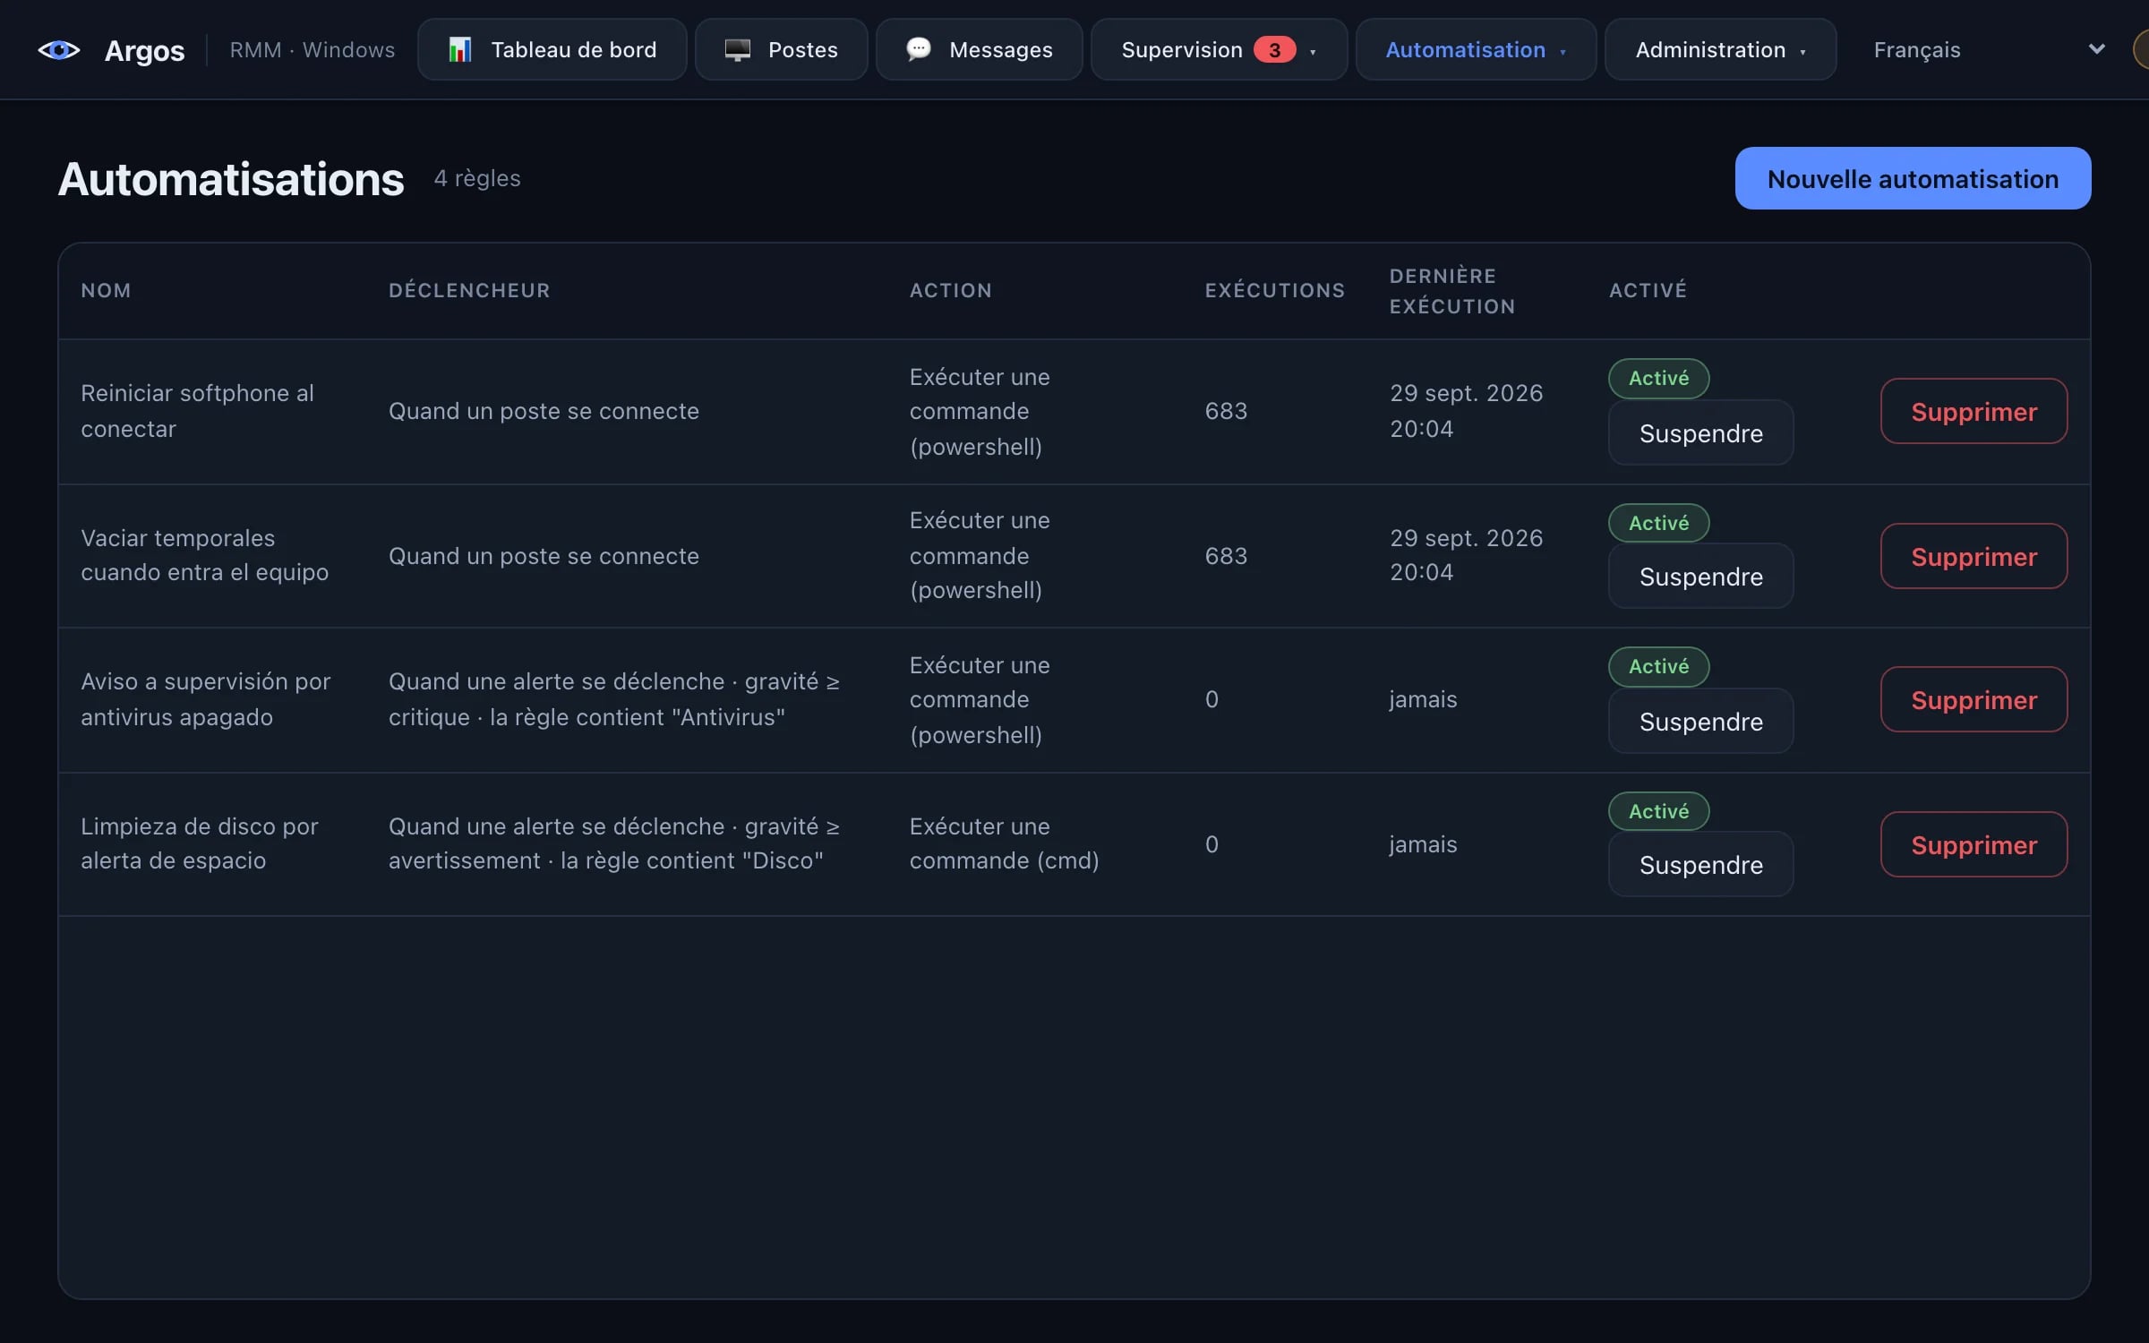Click the ACTION column header
Image resolution: width=2149 pixels, height=1343 pixels.
(950, 290)
